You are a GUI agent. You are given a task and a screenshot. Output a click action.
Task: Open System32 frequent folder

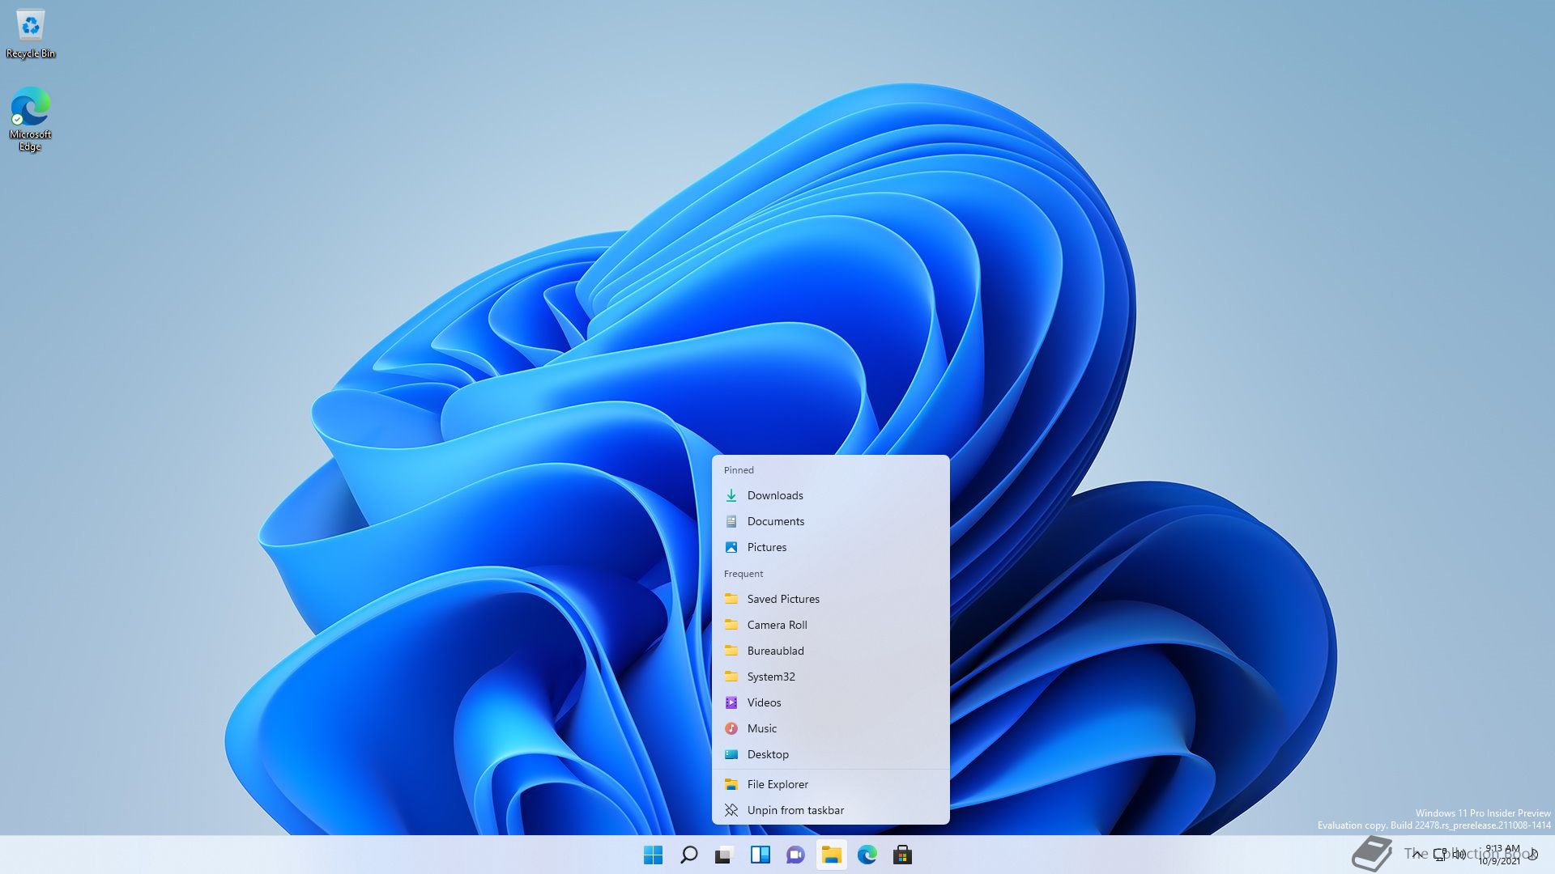(x=830, y=677)
